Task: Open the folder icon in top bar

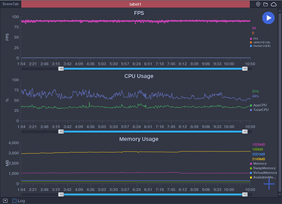Action: pos(266,4)
